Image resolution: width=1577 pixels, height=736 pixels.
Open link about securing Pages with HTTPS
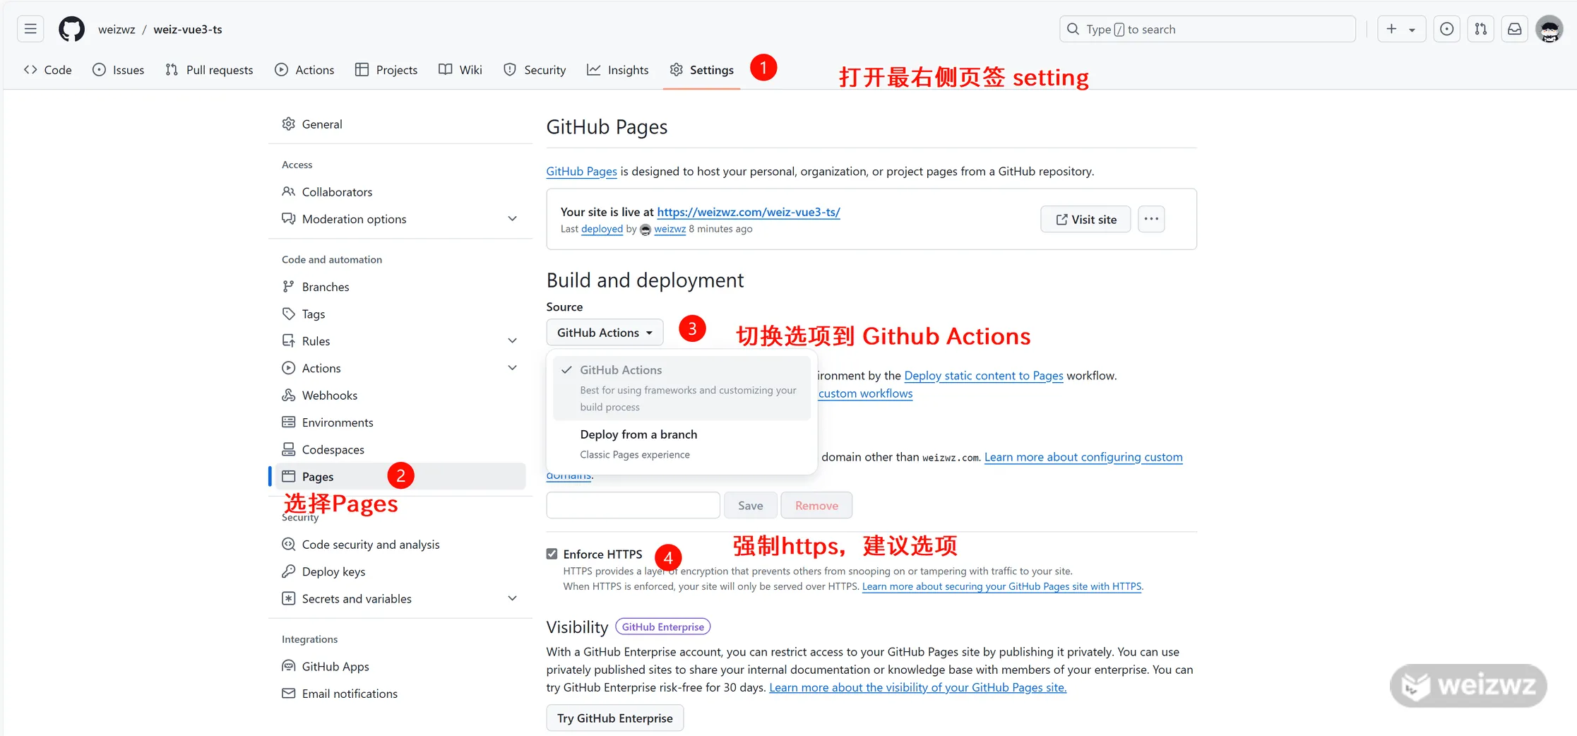coord(1001,586)
